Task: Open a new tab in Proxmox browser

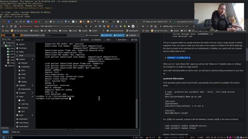Action: point(126,22)
